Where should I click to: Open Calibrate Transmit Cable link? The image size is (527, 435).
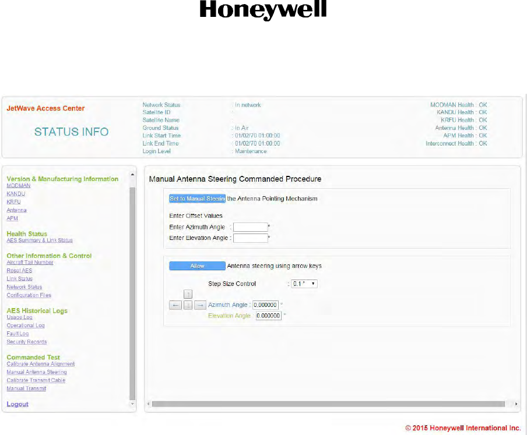coord(36,380)
